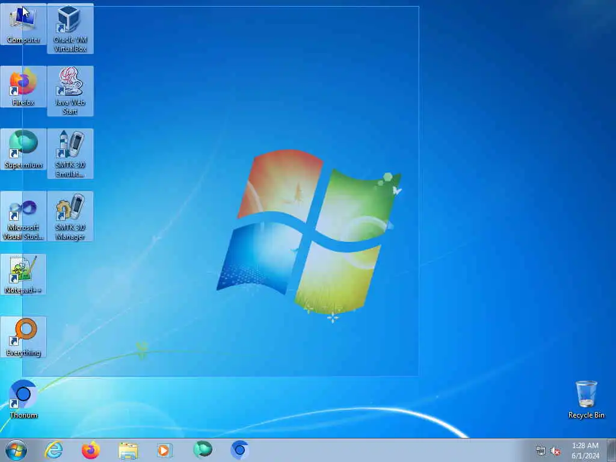Click the Supermium desktop shortcut
The height and width of the screenshot is (462, 616).
[x=23, y=149]
